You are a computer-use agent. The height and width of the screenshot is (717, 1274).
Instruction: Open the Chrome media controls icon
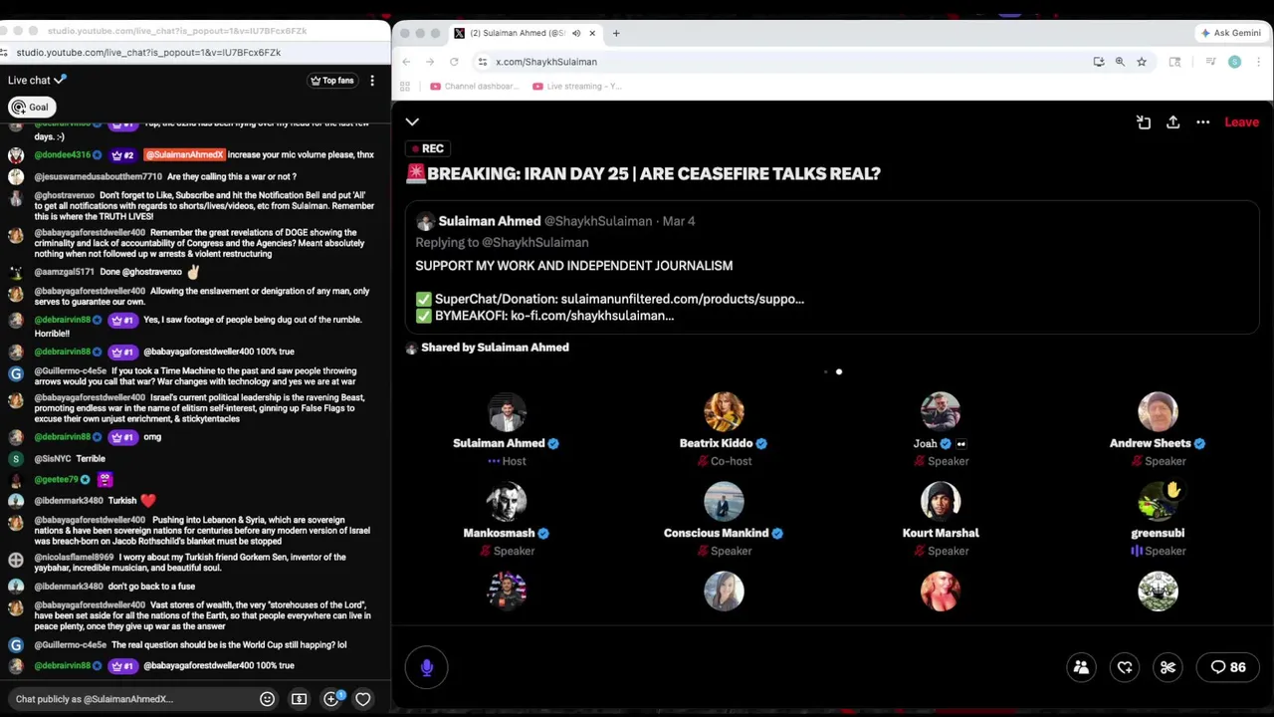pos(1210,62)
